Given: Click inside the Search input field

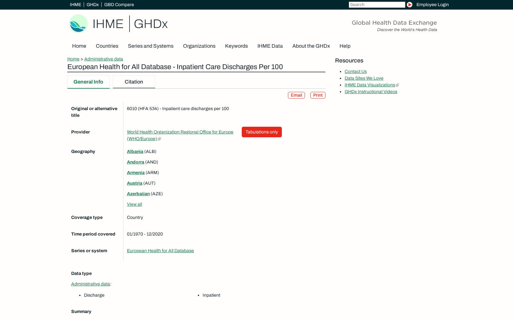Looking at the screenshot, I should tap(377, 4).
